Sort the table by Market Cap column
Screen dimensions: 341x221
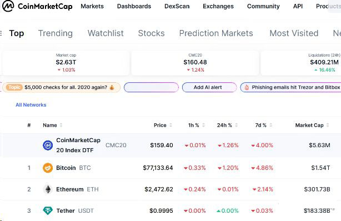(312, 125)
